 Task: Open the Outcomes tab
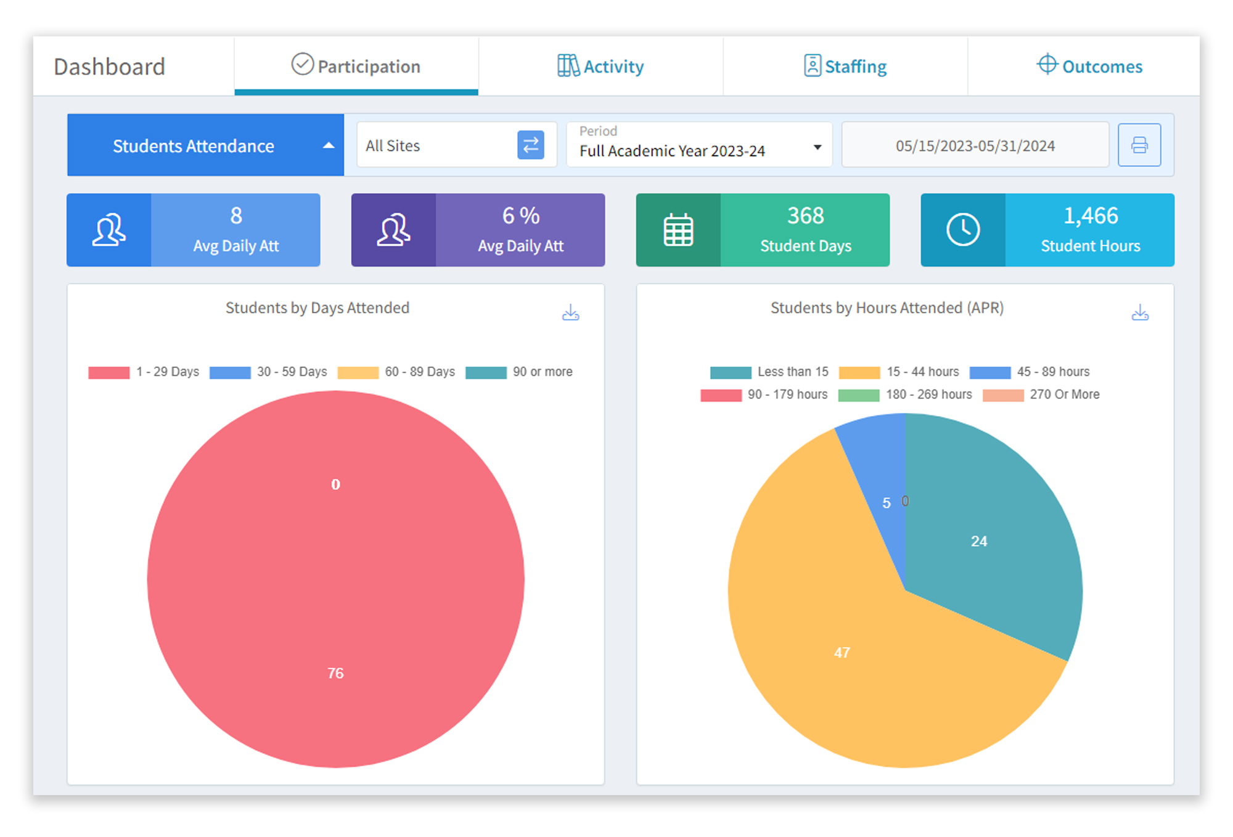pyautogui.click(x=1089, y=66)
